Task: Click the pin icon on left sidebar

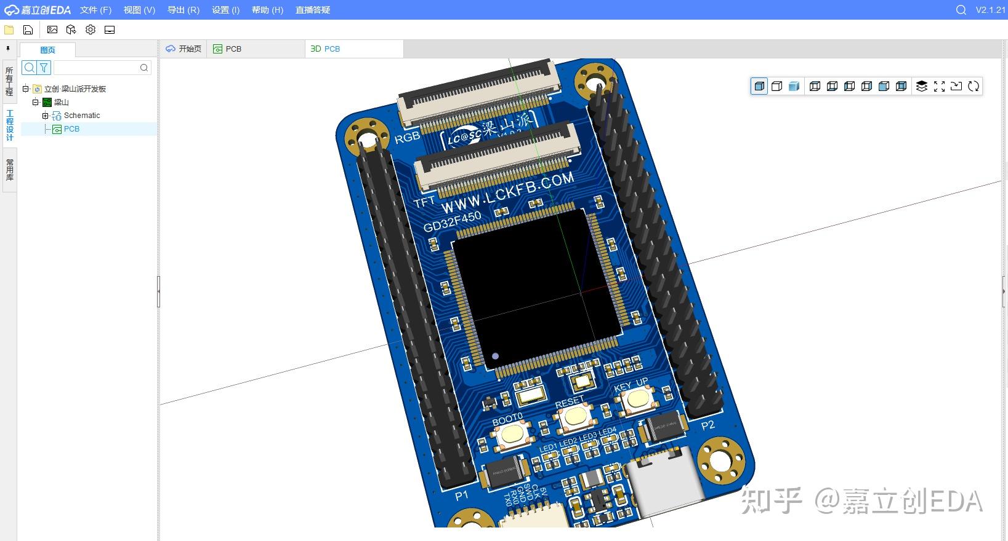Action: (x=8, y=49)
